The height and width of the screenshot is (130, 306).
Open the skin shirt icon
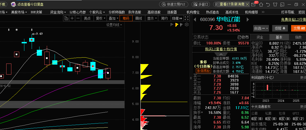pyautogui.click(x=275, y=4)
